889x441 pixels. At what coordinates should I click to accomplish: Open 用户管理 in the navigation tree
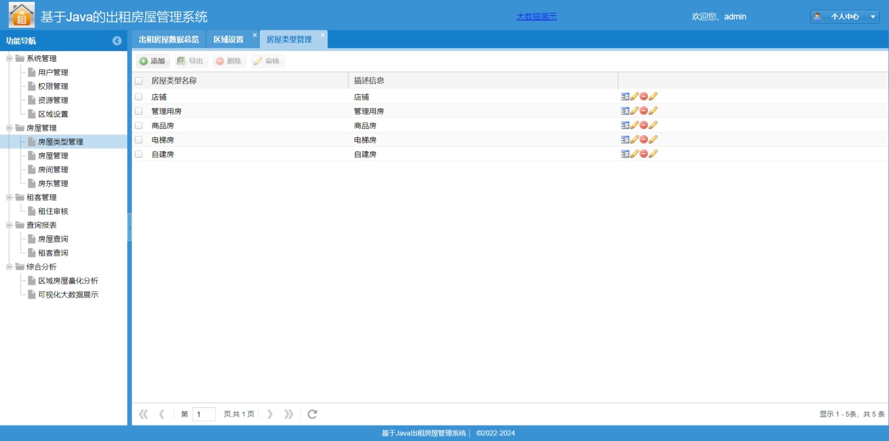pos(53,73)
